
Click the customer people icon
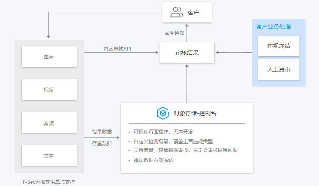click(177, 12)
